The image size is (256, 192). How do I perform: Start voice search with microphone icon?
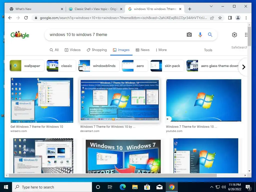pyautogui.click(x=200, y=34)
